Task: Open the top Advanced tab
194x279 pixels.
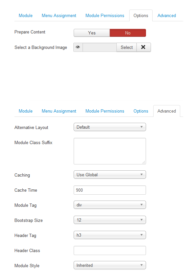Action: tap(166, 16)
